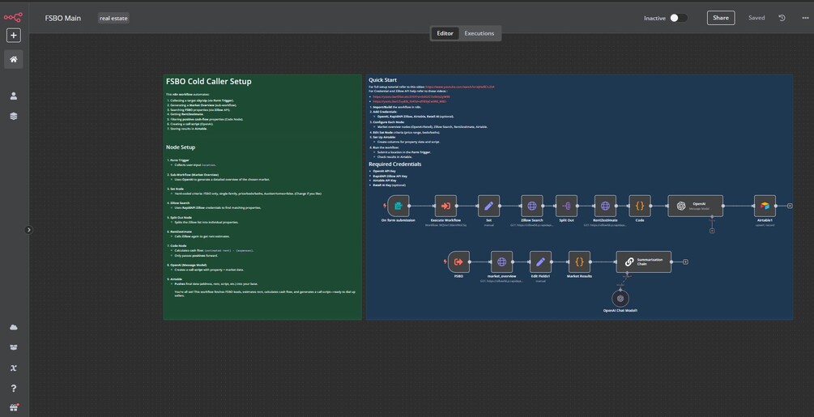This screenshot has width=814, height=417.
Task: Select the Edit Fields1 node
Action: point(540,262)
